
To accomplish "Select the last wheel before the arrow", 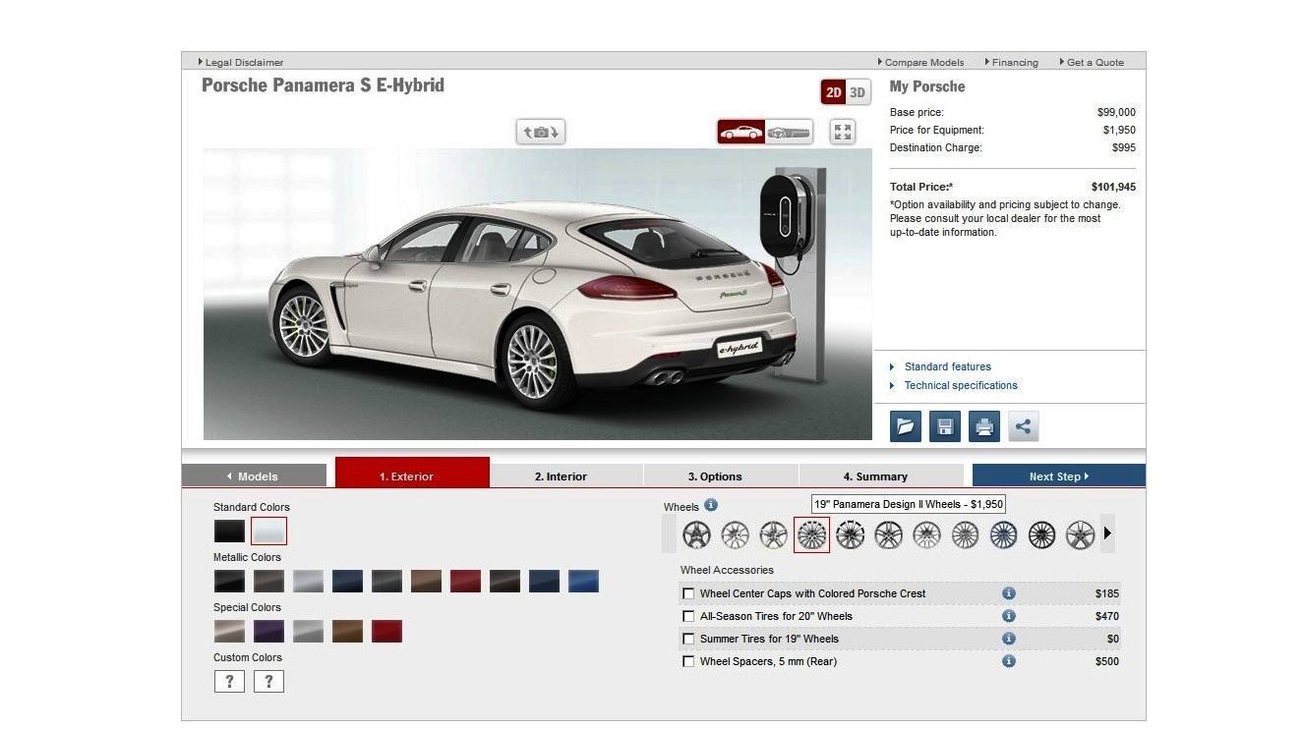I will coord(1080,534).
